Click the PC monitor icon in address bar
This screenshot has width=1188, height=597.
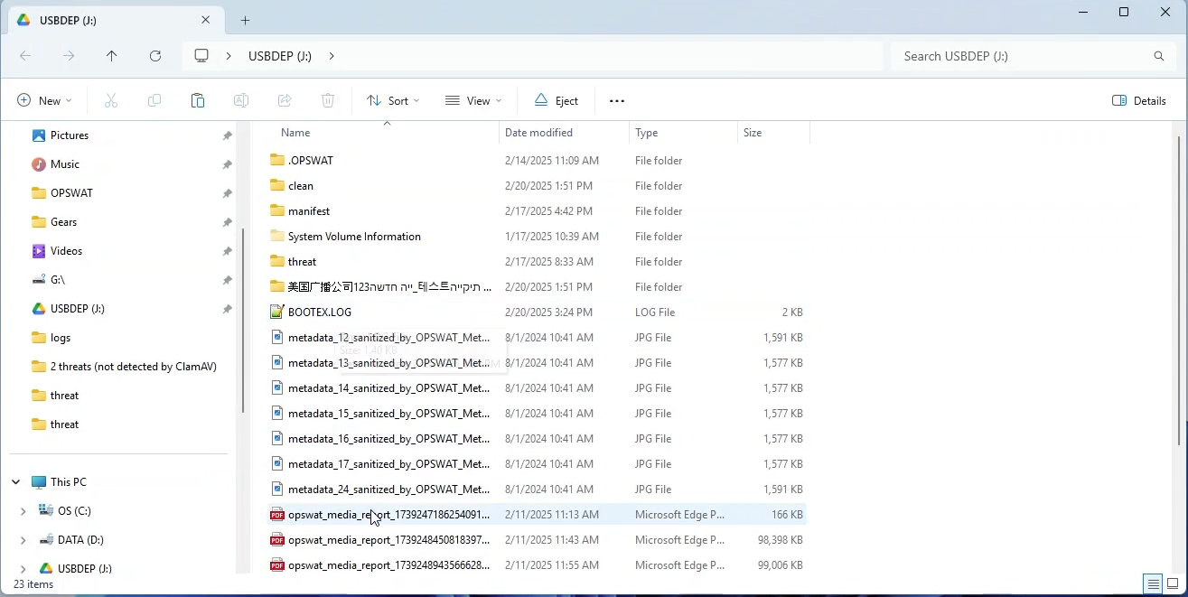(201, 56)
